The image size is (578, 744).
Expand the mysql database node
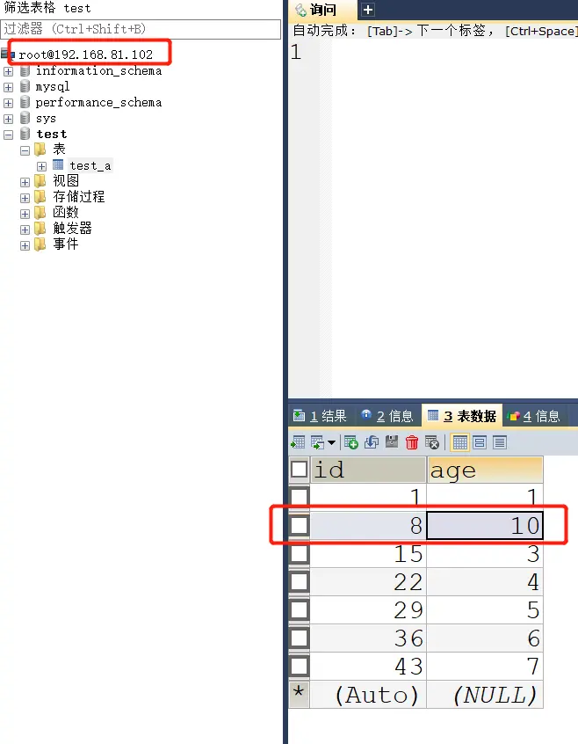[9, 87]
